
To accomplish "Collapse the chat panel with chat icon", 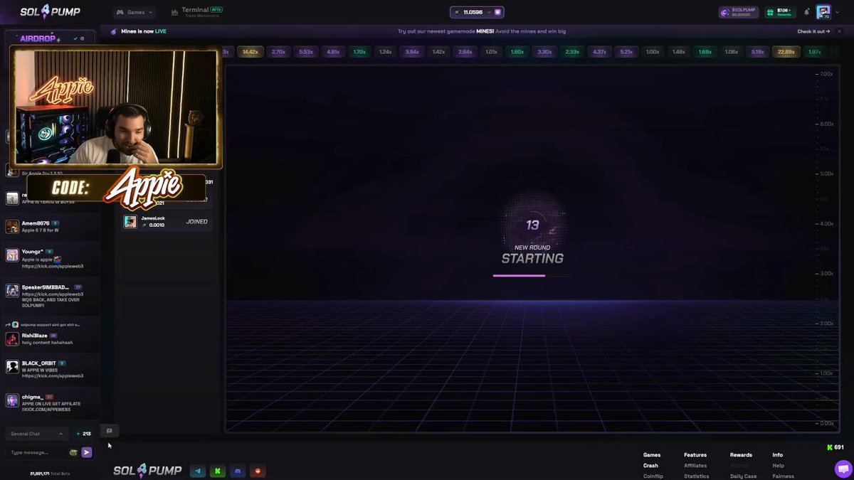I will [109, 431].
